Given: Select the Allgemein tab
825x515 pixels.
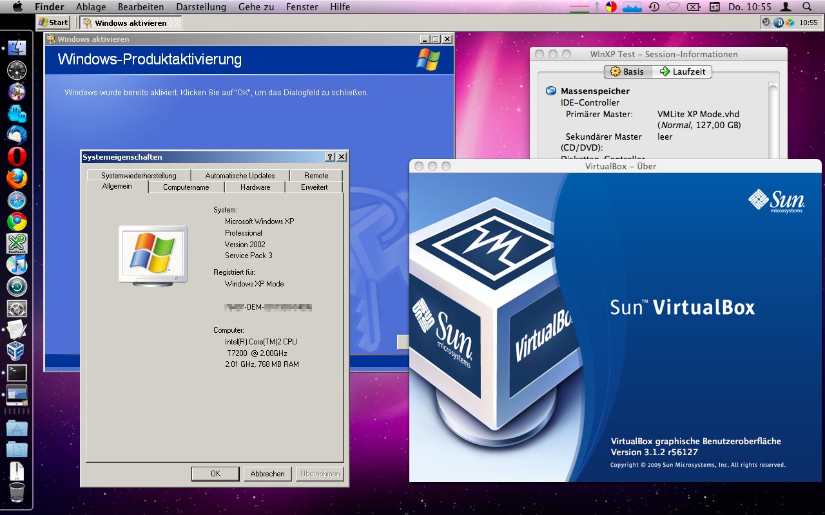Looking at the screenshot, I should (117, 186).
